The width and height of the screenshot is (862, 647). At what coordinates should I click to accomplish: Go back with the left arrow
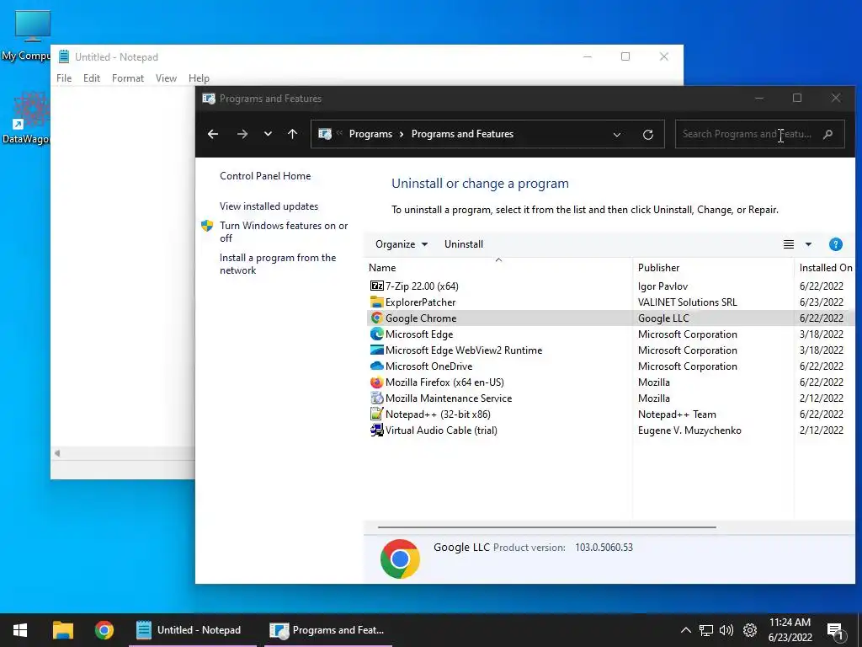pyautogui.click(x=213, y=134)
